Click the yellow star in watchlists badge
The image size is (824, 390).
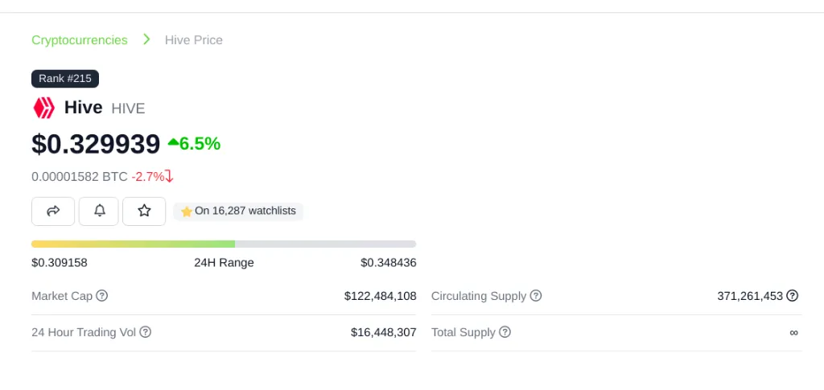tap(186, 211)
